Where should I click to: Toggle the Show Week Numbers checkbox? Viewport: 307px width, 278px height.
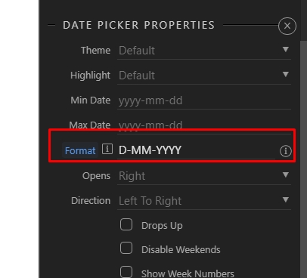coord(126,272)
